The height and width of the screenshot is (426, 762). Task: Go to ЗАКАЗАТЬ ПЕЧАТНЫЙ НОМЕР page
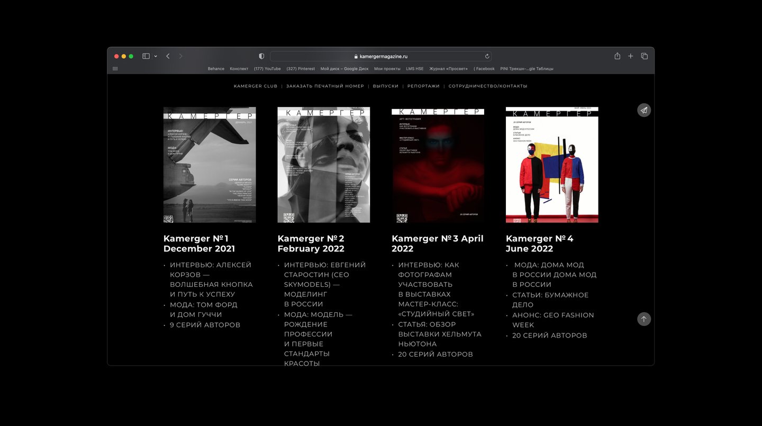pos(325,86)
